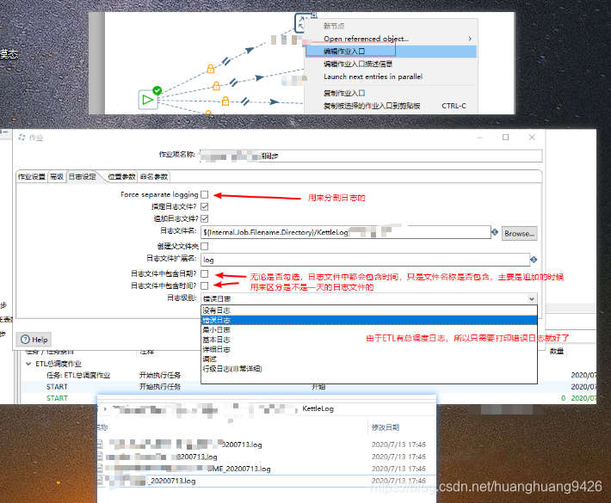Click the green START play node icon

(148, 100)
